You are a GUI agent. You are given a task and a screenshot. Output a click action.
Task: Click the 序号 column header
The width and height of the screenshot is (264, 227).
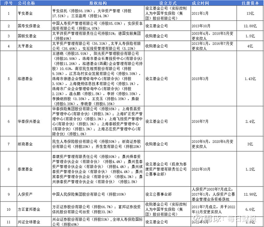coord(8,3)
